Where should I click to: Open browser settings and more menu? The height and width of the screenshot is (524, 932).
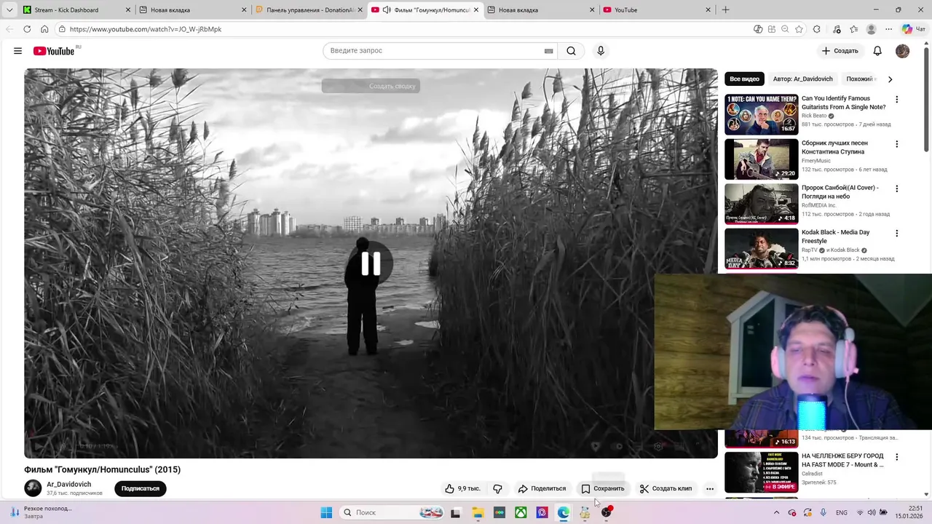pyautogui.click(x=888, y=29)
